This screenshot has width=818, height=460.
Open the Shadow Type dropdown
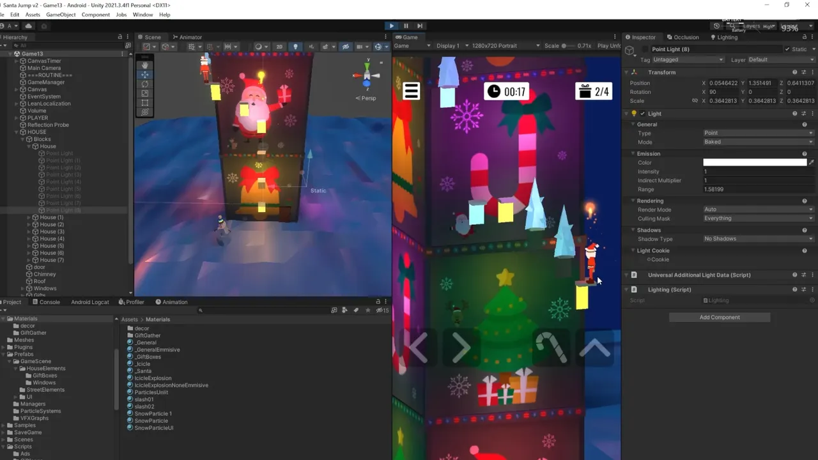(x=759, y=239)
